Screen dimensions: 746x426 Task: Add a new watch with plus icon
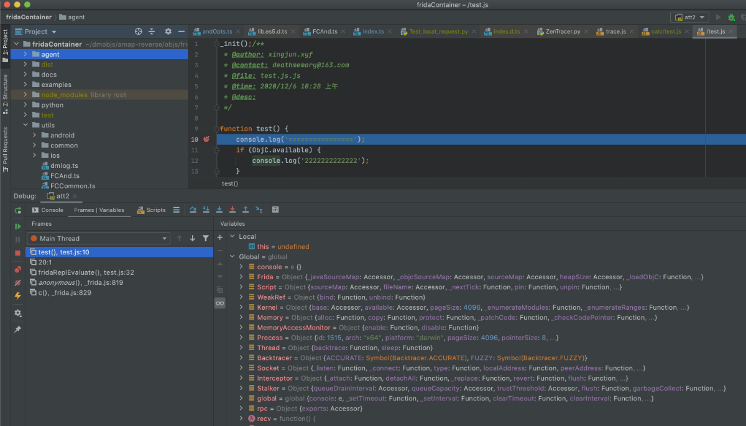pyautogui.click(x=219, y=238)
